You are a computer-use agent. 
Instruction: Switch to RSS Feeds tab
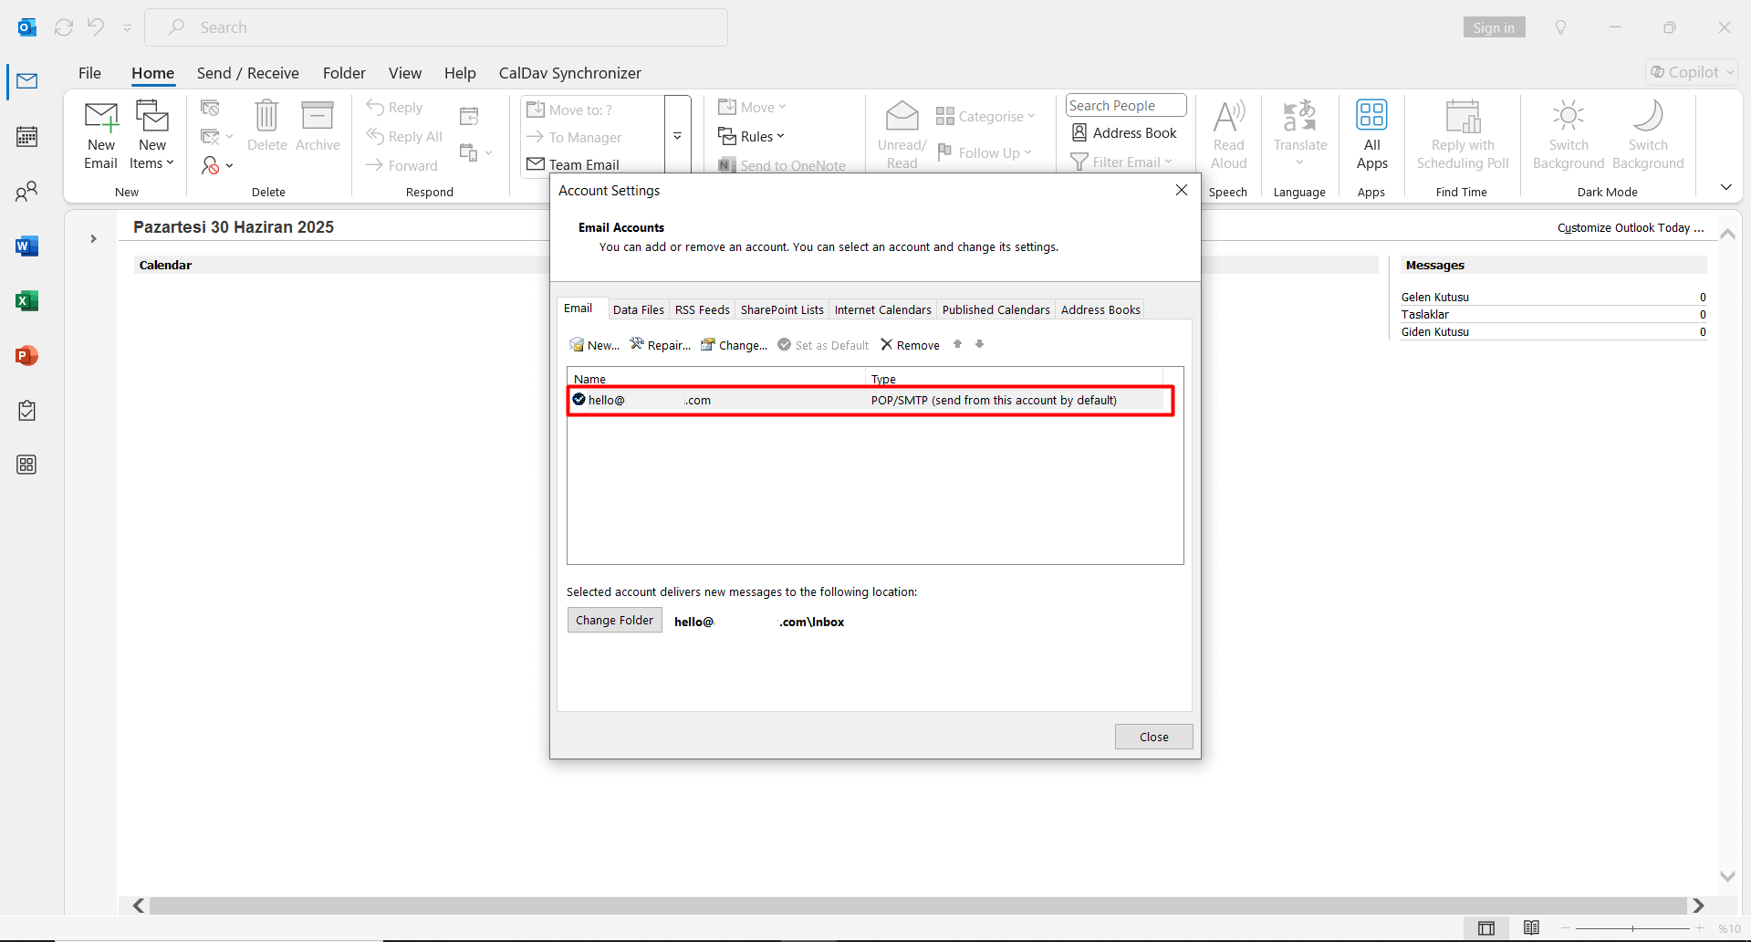pyautogui.click(x=702, y=310)
